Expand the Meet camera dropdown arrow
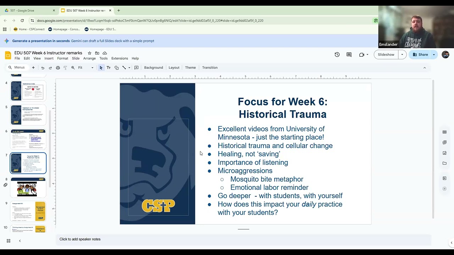This screenshot has width=454, height=255. (367, 55)
